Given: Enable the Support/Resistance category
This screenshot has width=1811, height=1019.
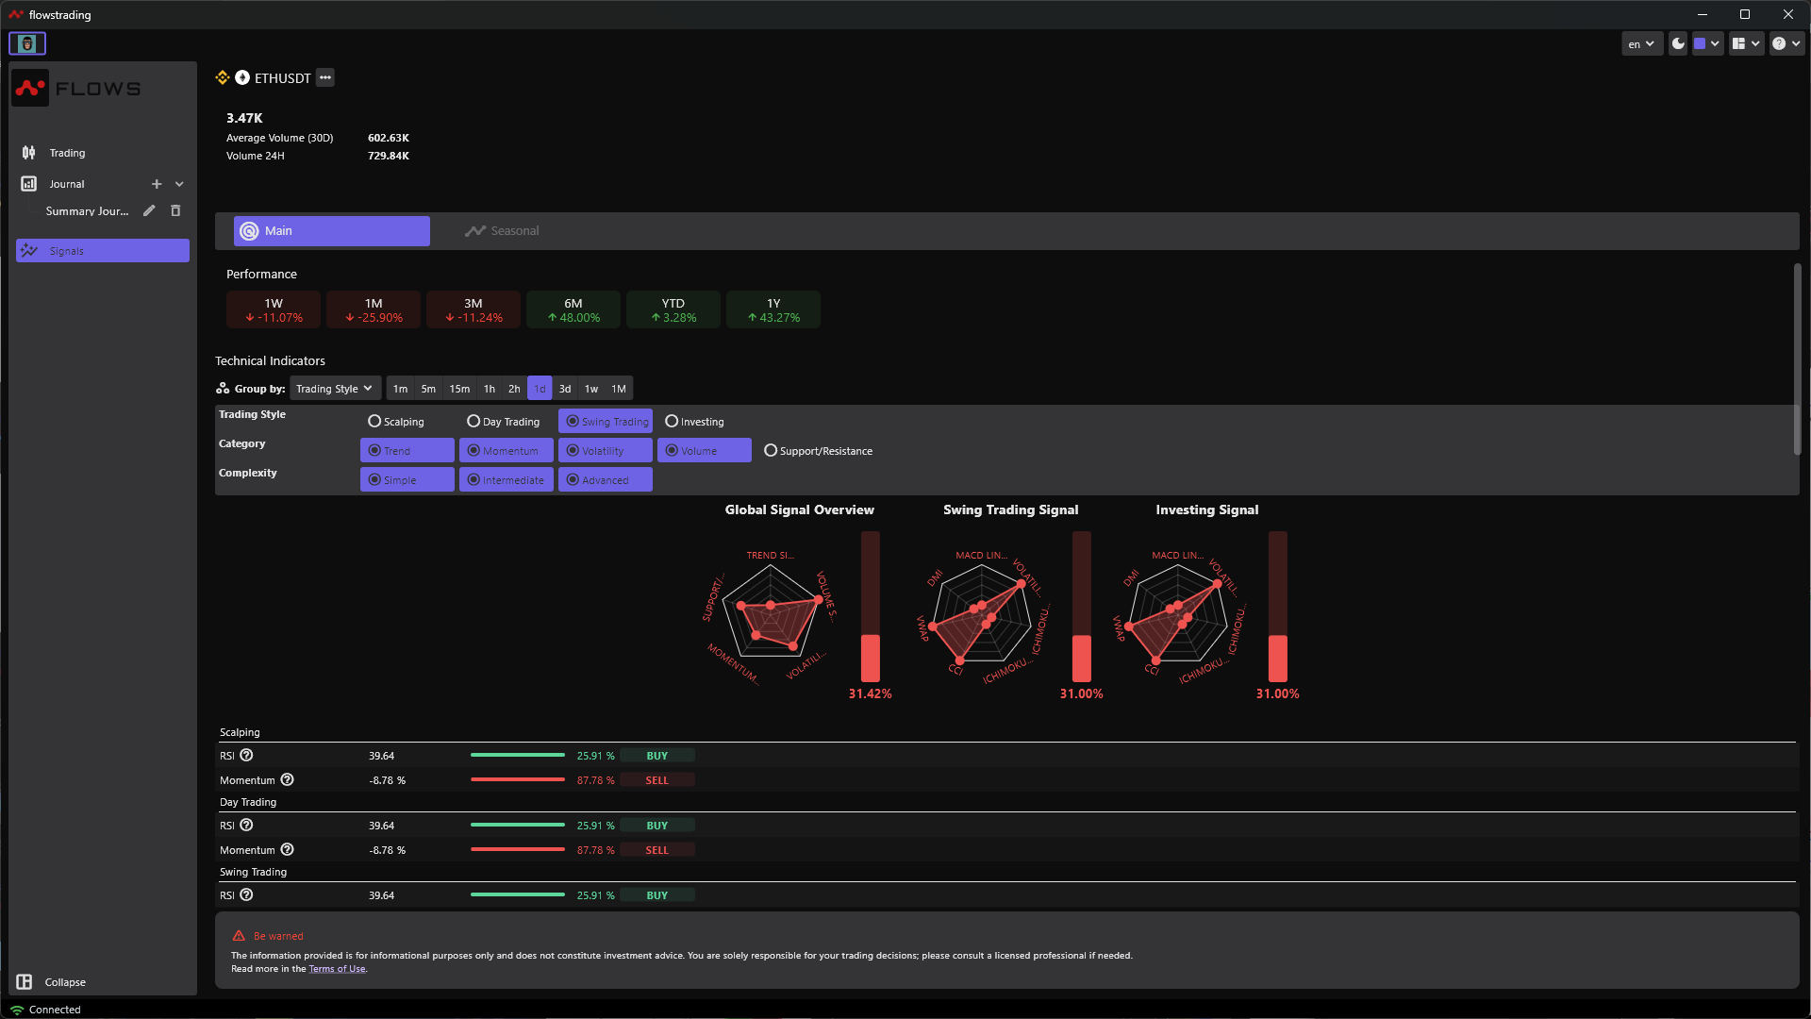Looking at the screenshot, I should pos(771,451).
